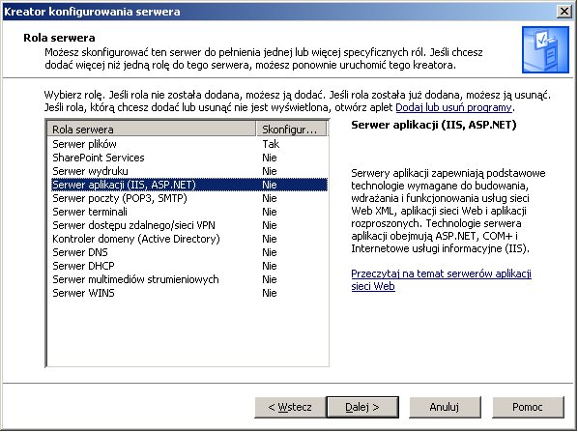
Task: Sort by the Rola serwera column header
Action: pyautogui.click(x=152, y=129)
